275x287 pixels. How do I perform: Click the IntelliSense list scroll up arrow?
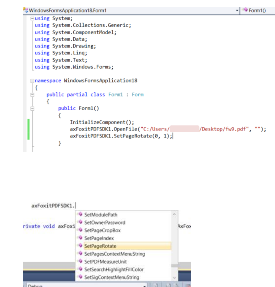(174, 214)
